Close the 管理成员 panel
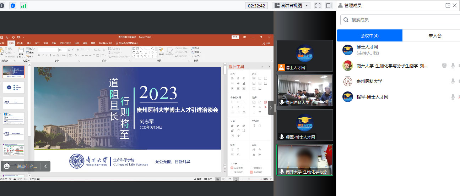 (455, 5)
